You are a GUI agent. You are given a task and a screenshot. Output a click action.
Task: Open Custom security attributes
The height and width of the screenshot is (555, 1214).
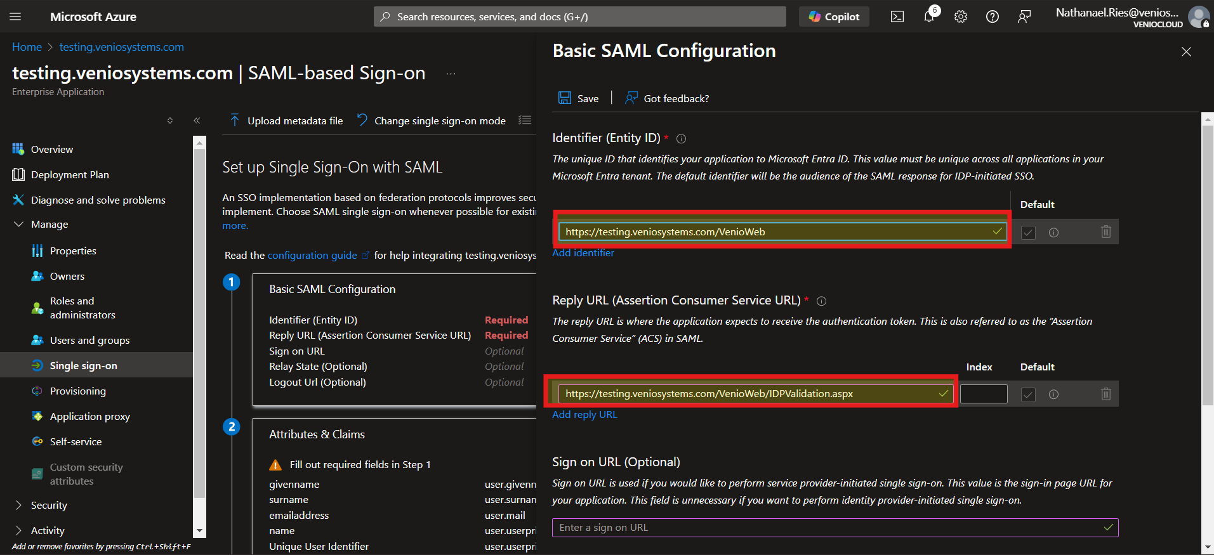click(86, 474)
